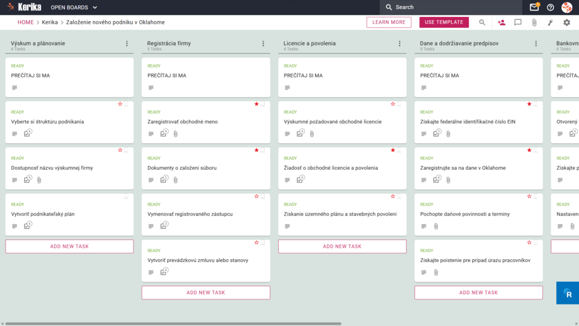Image resolution: width=579 pixels, height=326 pixels.
Task: Open the highlight tool icon
Action: click(x=550, y=23)
